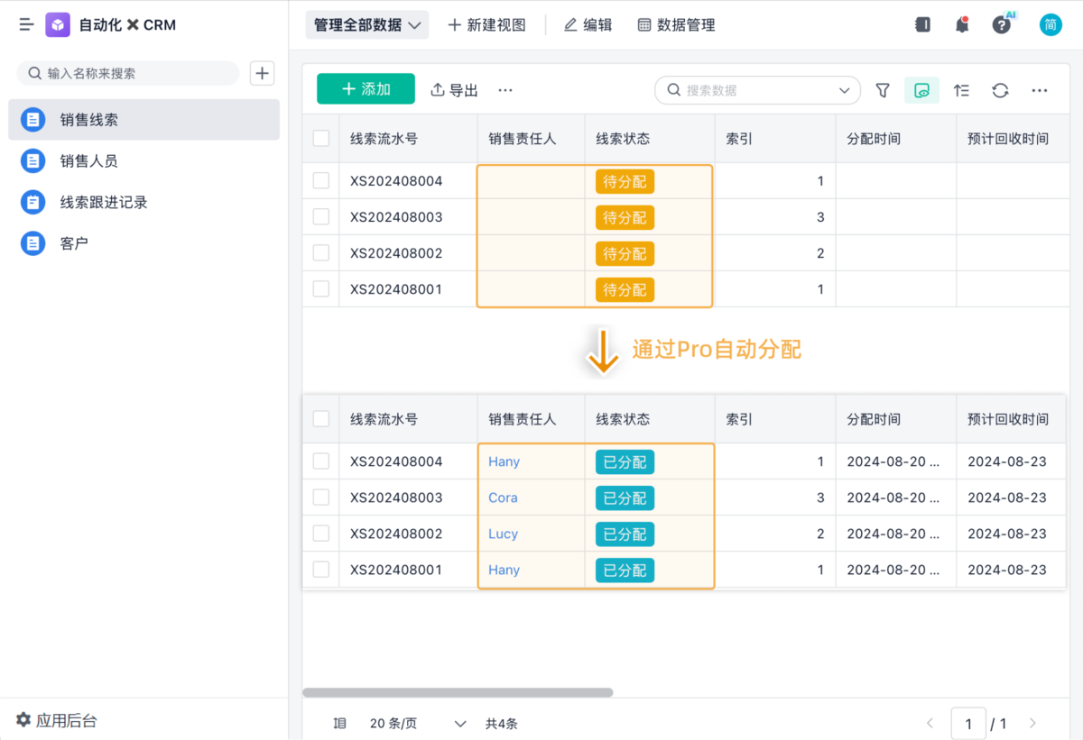The width and height of the screenshot is (1083, 740).
Task: Check the bottom XS202408001 row checkbox
Action: tap(321, 570)
